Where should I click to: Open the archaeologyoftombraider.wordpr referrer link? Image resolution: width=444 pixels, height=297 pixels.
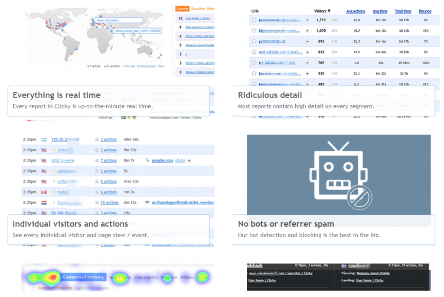point(183,202)
